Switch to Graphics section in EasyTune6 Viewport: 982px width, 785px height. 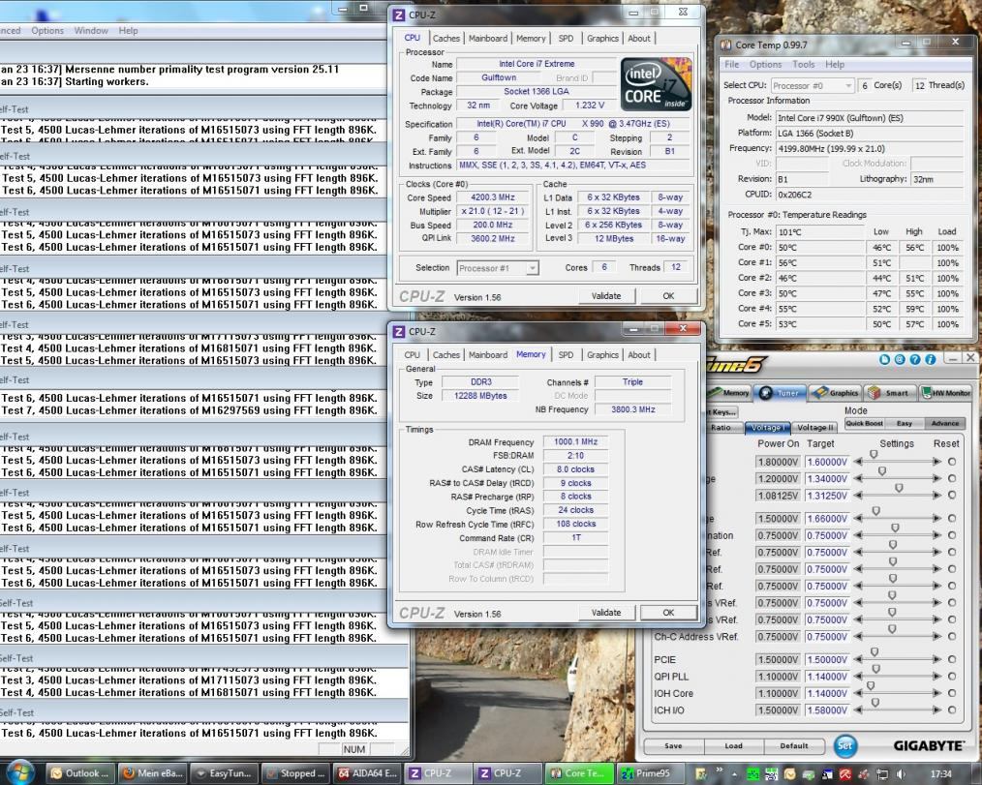click(836, 393)
